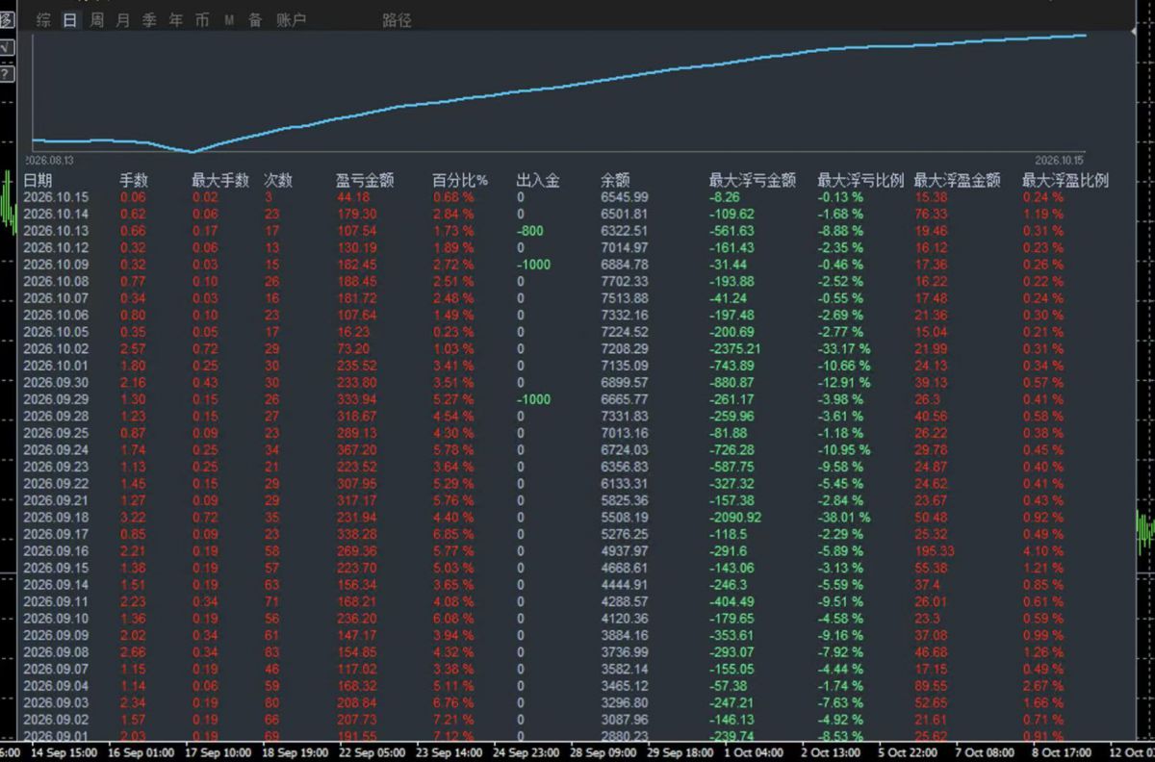Viewport: 1155px width, 762px height.
Task: Select the 2026.10.15 date row
Action: [x=56, y=197]
